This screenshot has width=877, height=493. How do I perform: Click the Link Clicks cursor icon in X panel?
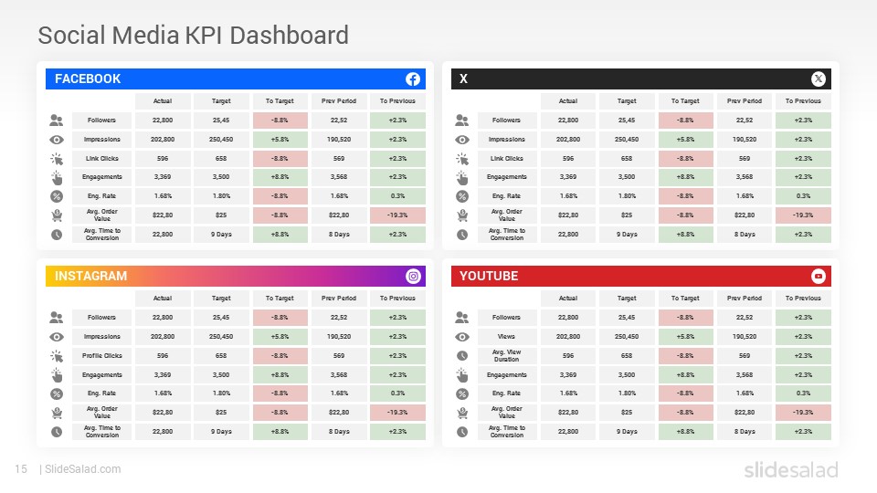click(x=462, y=159)
